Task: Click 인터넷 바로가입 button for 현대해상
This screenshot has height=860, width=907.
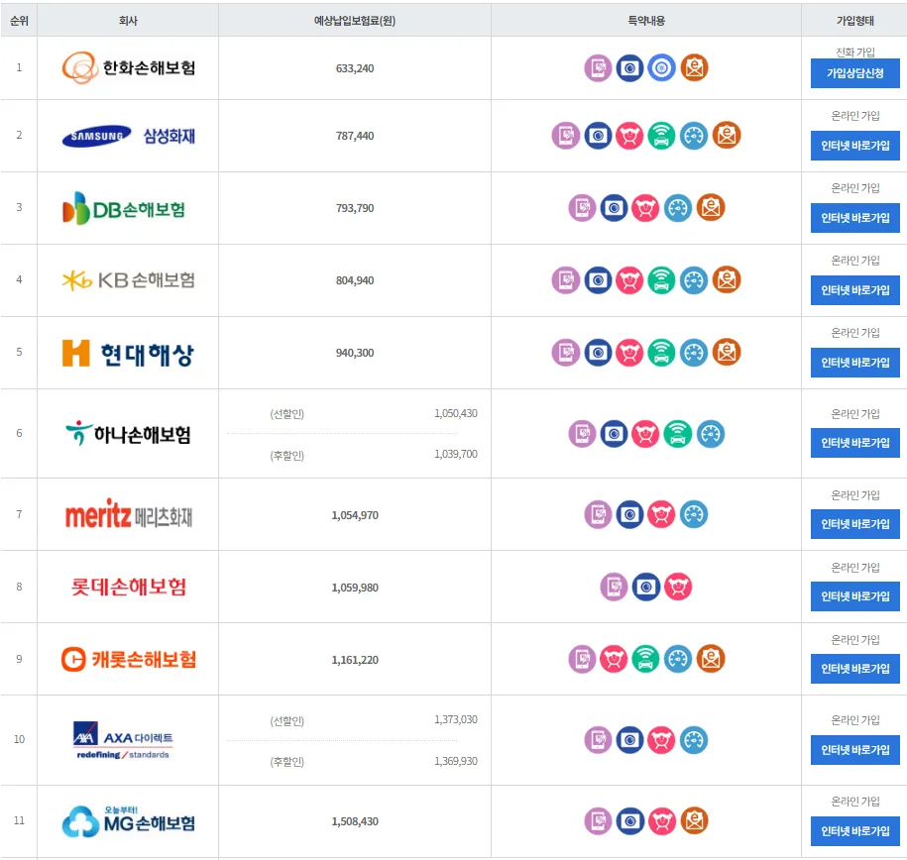Action: tap(854, 363)
